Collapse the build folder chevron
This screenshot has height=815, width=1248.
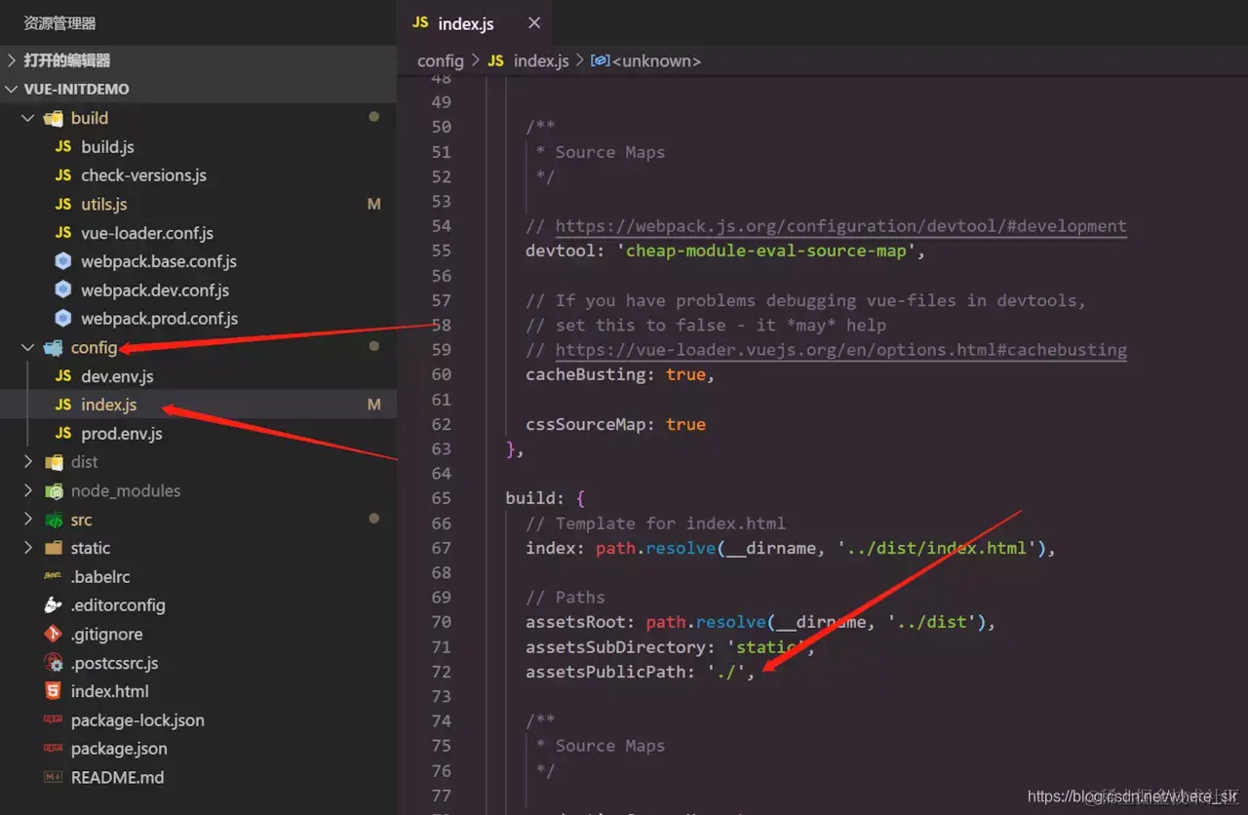pos(28,118)
